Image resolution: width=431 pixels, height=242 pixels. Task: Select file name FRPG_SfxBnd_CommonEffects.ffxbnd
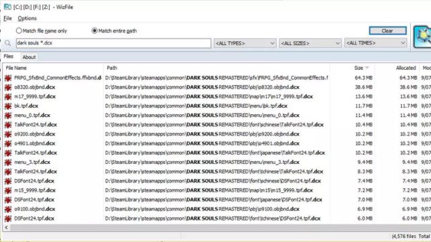(x=58, y=78)
